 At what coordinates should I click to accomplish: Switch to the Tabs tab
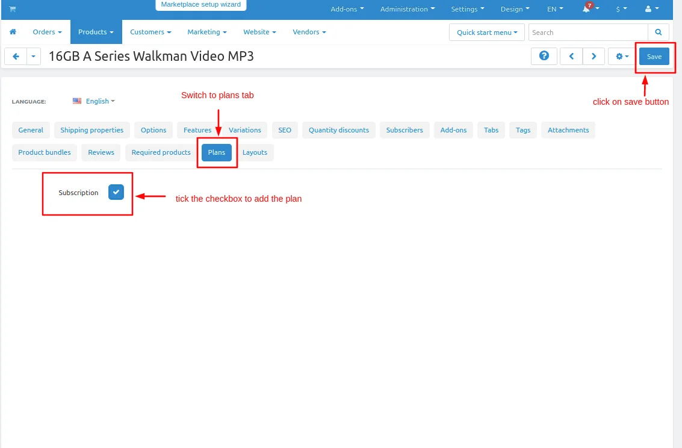[491, 130]
